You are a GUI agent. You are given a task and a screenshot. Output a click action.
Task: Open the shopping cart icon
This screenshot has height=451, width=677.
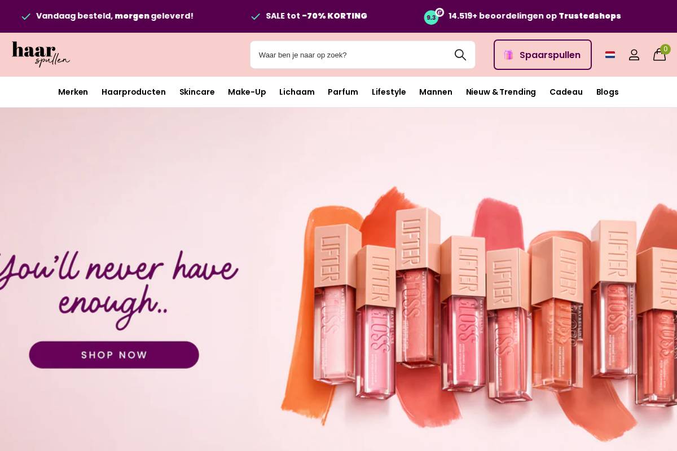click(x=660, y=55)
